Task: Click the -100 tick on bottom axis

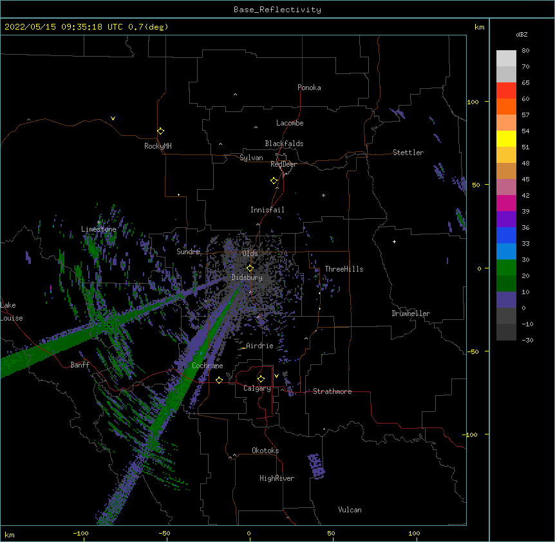Action: tap(81, 533)
